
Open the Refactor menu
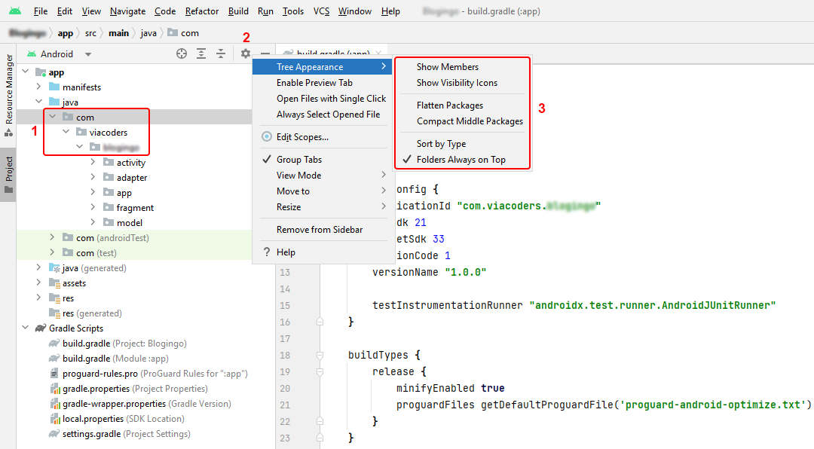pos(202,11)
